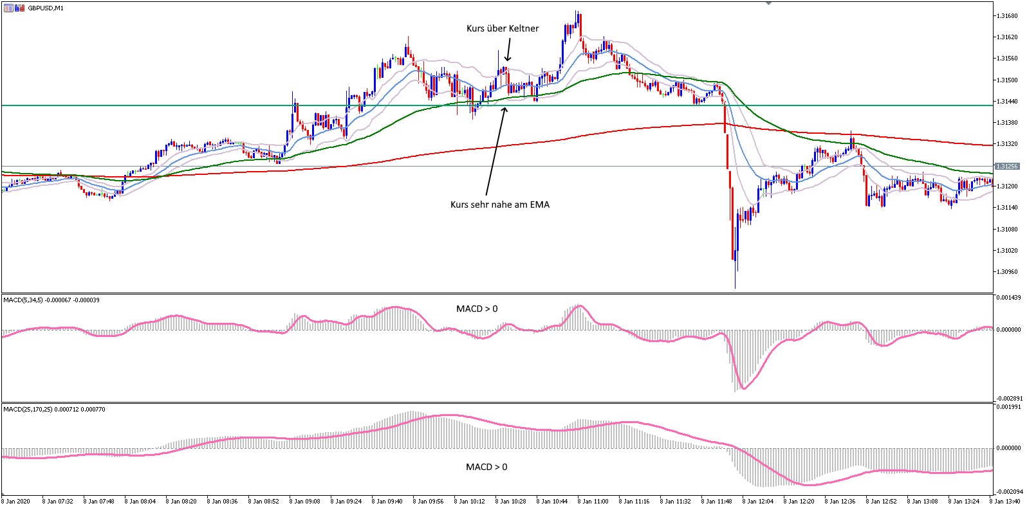Click the 1.31680 price scale label
This screenshot has height=508, width=1027.
point(1006,15)
